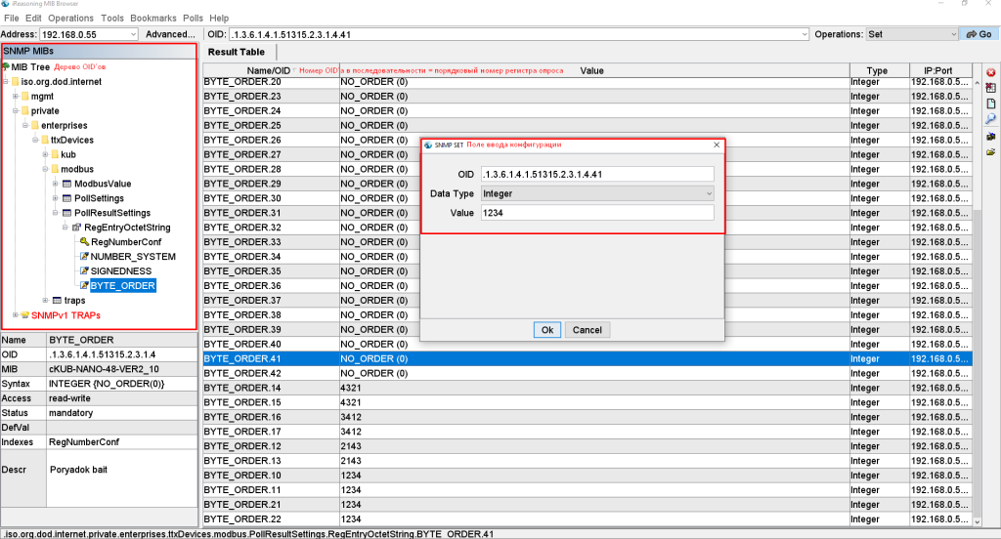This screenshot has width=1001, height=539.
Task: Expand the kub tree node
Action: pos(45,154)
